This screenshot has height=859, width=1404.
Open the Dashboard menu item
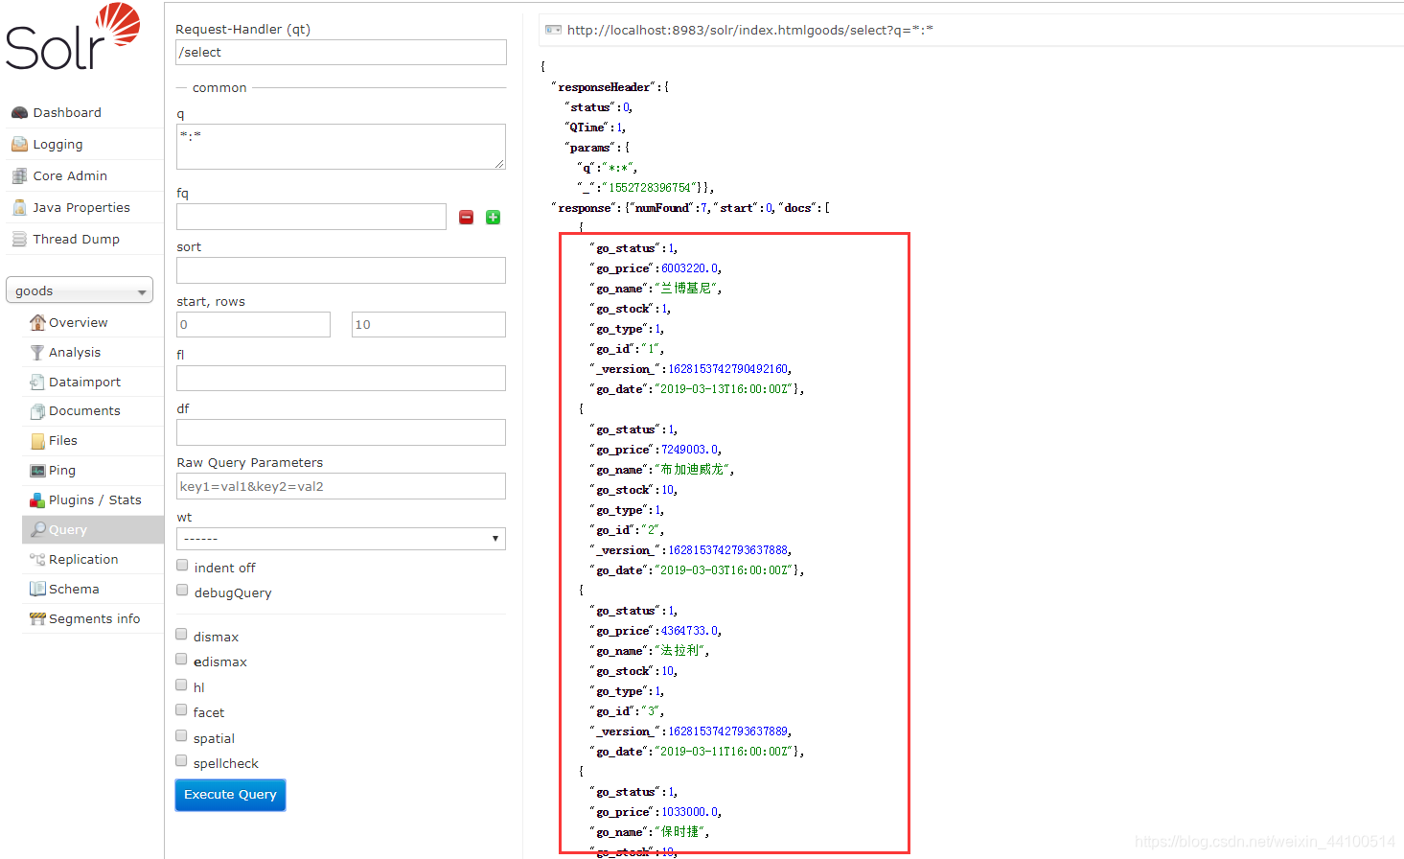(67, 113)
